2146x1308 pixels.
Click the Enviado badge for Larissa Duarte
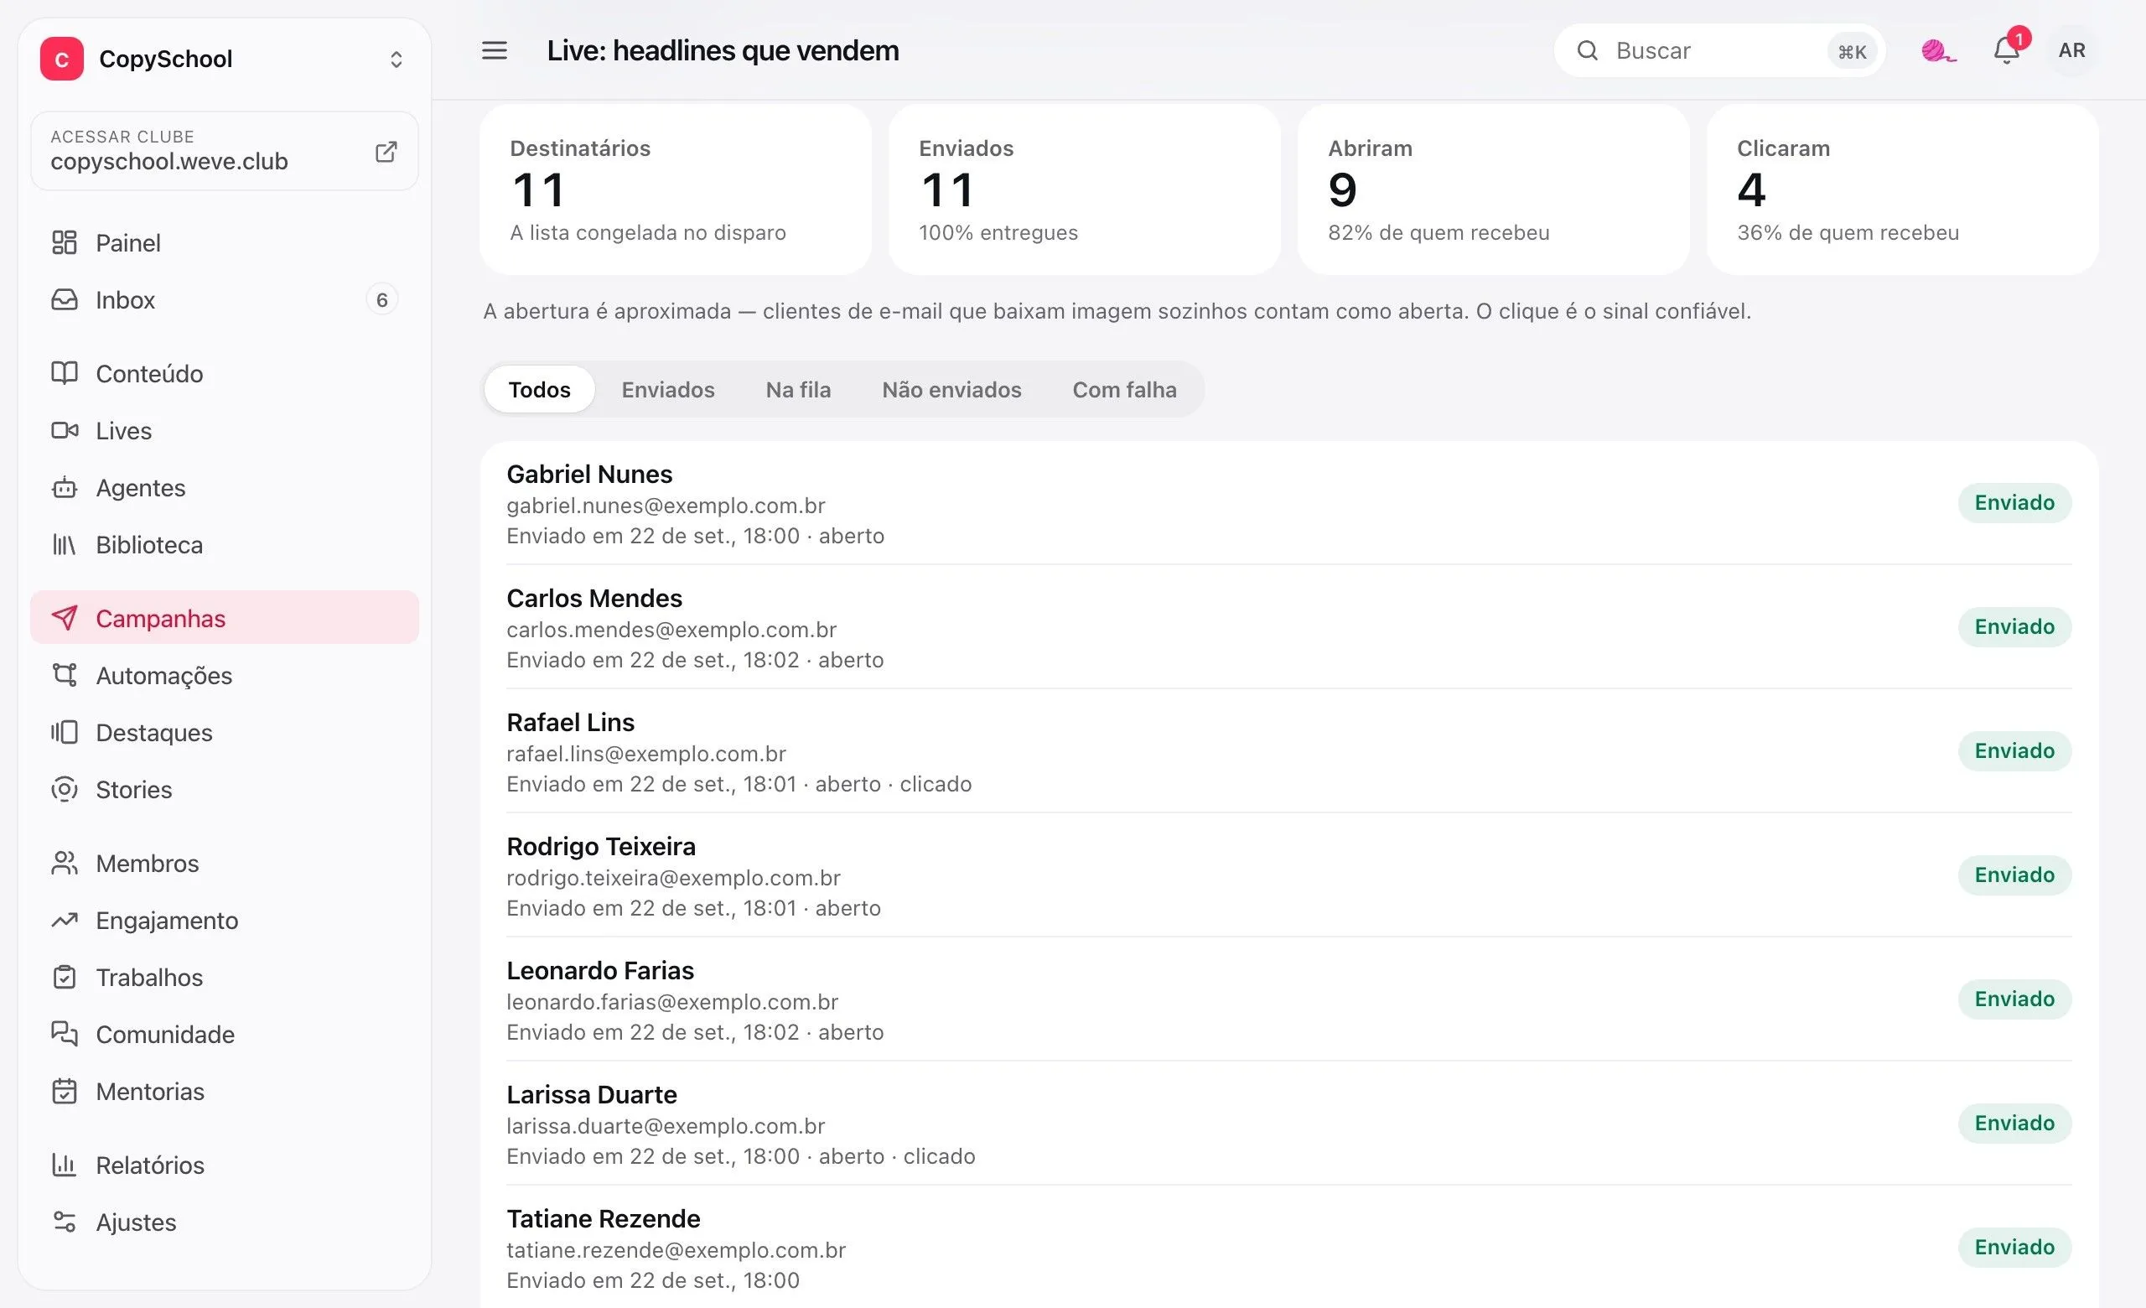[x=2014, y=1122]
